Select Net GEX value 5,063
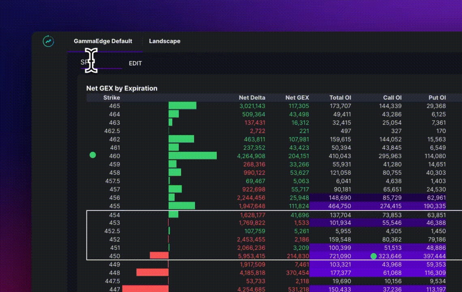The width and height of the screenshot is (462, 292). coord(301,181)
